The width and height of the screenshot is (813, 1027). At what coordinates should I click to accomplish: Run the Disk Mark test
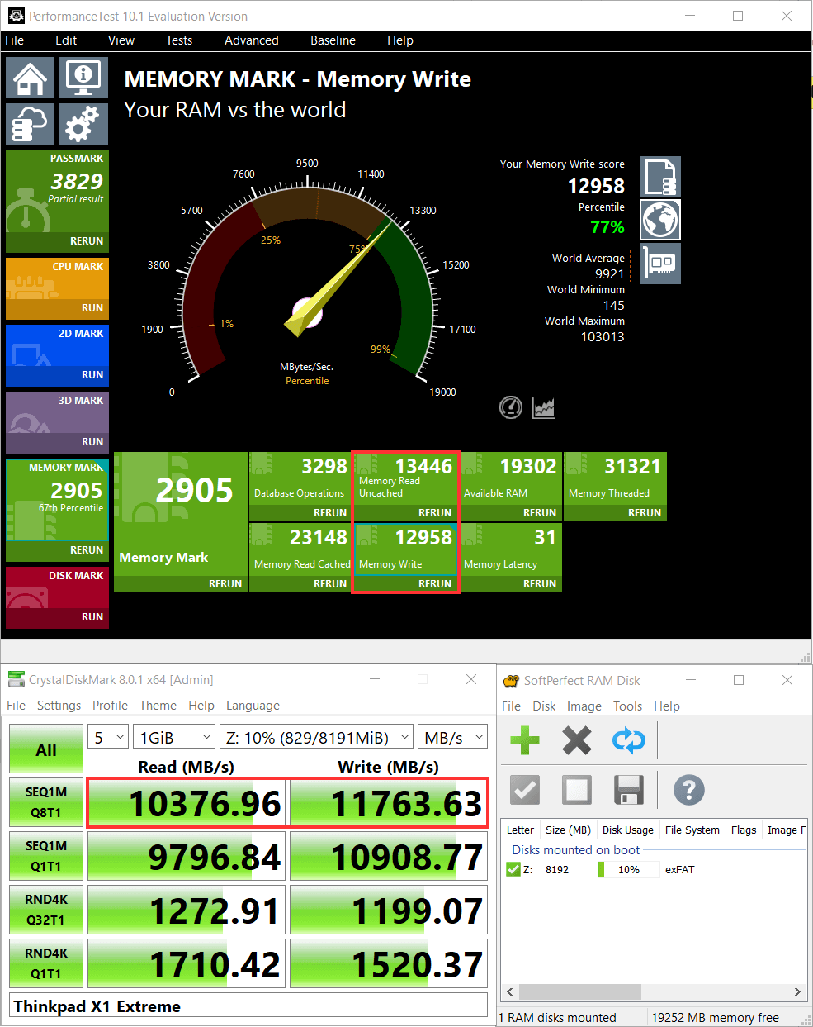point(92,617)
